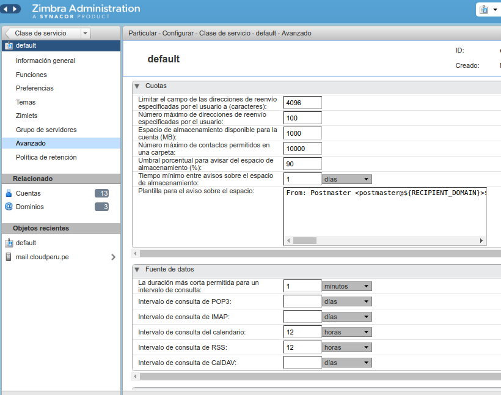Image resolution: width=501 pixels, height=395 pixels.
Task: Click minimum time between warnings field
Action: click(x=302, y=179)
